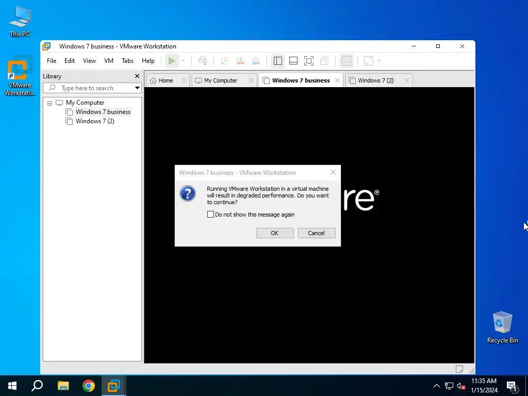Click the Library search input field
528x396 pixels.
click(88, 88)
